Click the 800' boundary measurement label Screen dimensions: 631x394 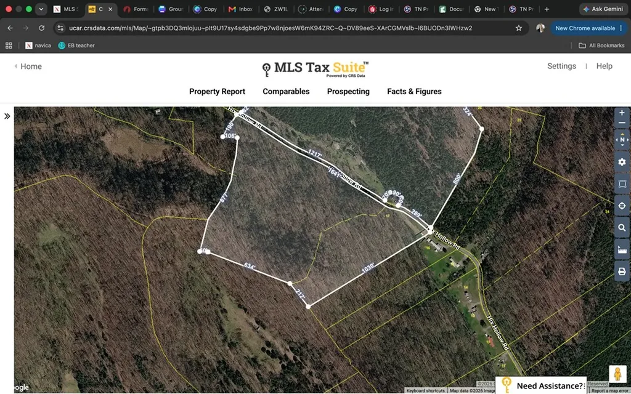coord(457,179)
